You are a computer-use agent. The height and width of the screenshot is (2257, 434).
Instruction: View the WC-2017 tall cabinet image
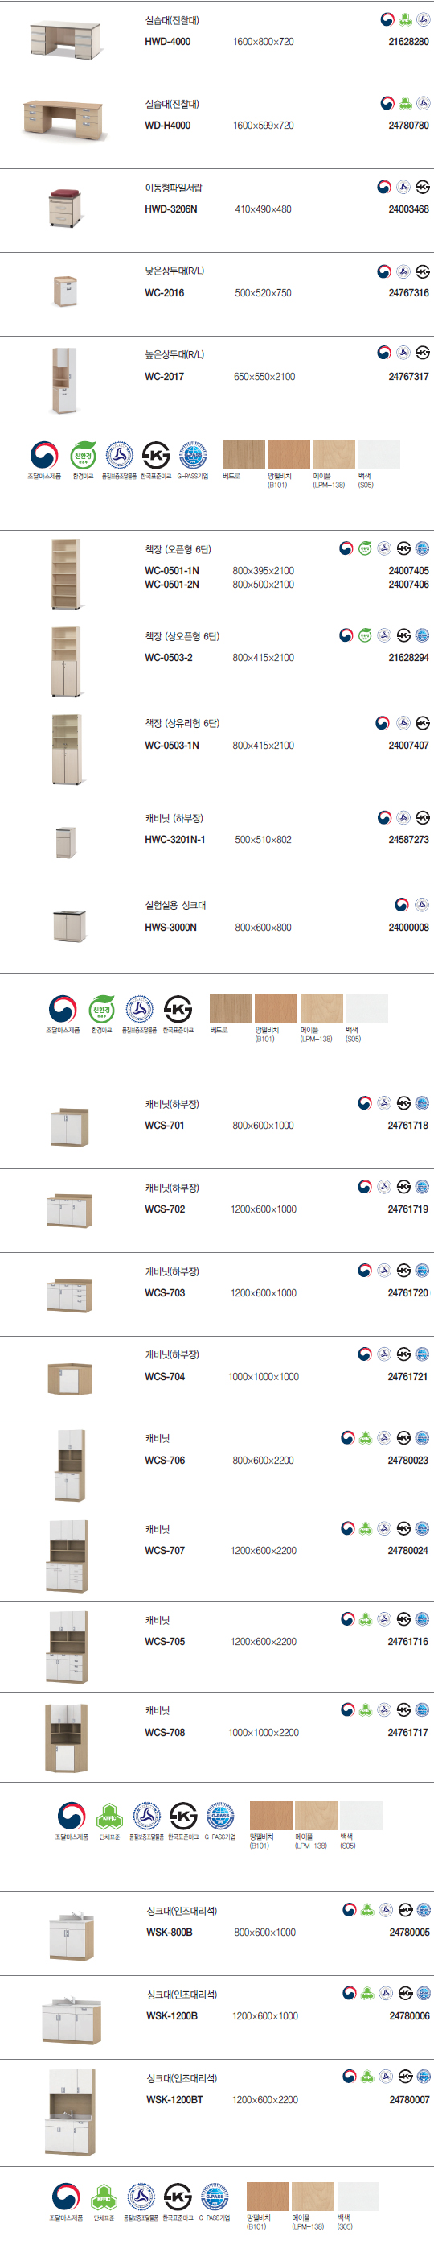pos(63,380)
